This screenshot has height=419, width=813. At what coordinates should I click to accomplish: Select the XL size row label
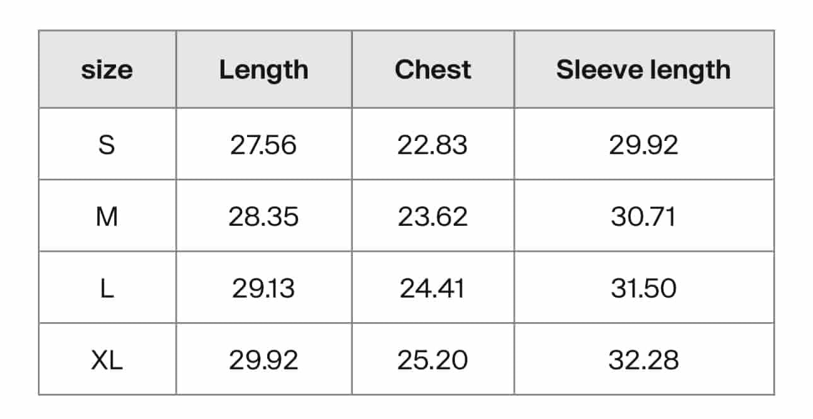click(x=107, y=360)
